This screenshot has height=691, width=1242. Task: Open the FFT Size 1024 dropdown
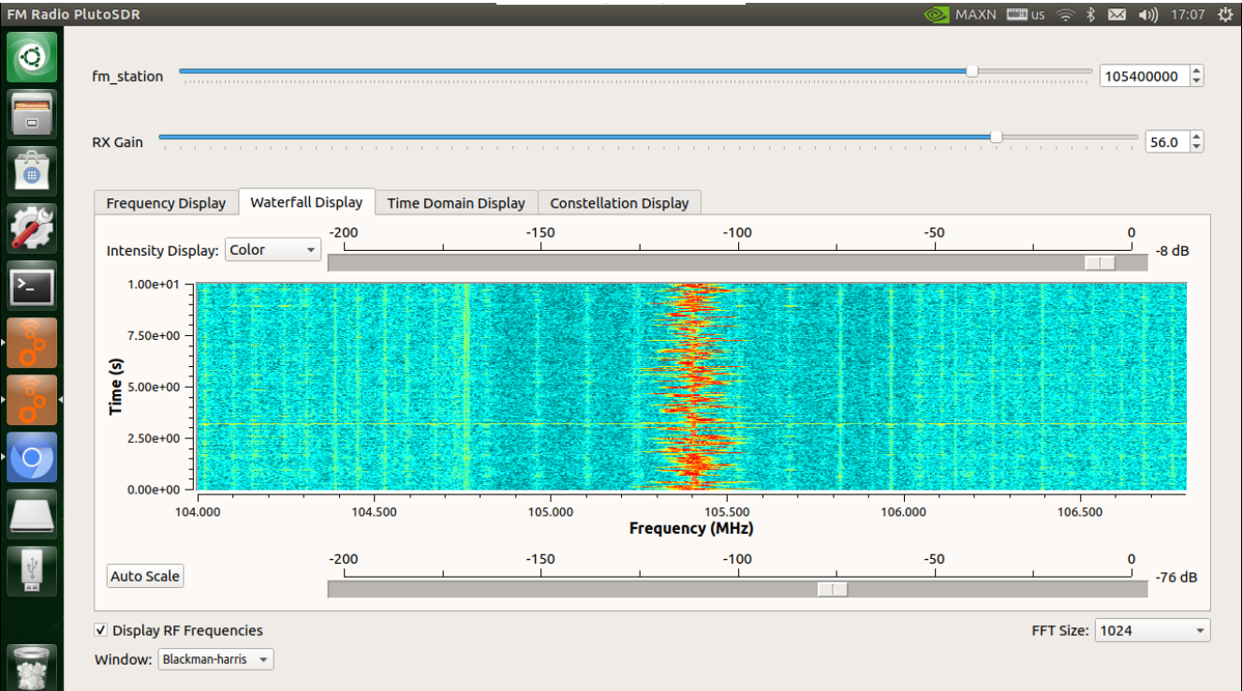[x=1152, y=630]
